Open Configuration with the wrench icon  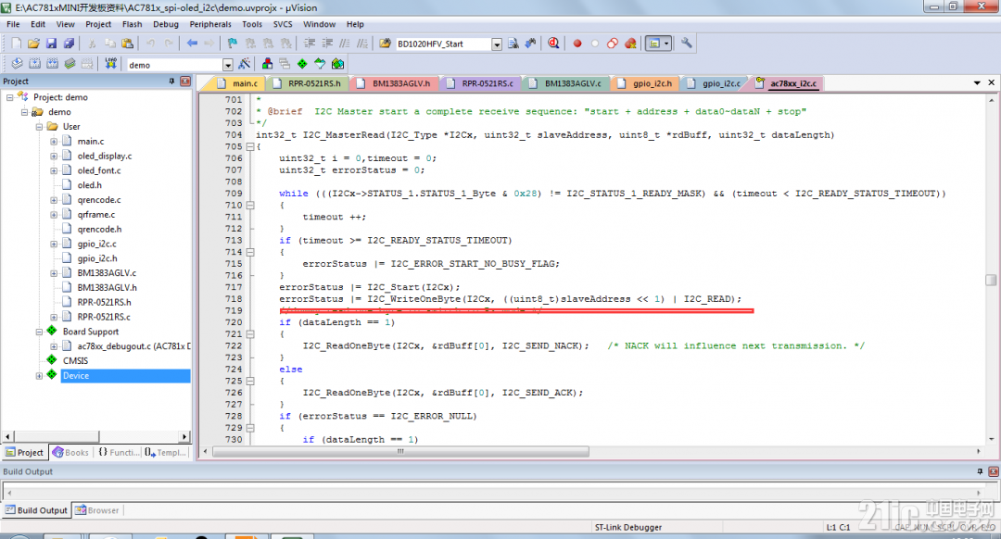(x=686, y=44)
